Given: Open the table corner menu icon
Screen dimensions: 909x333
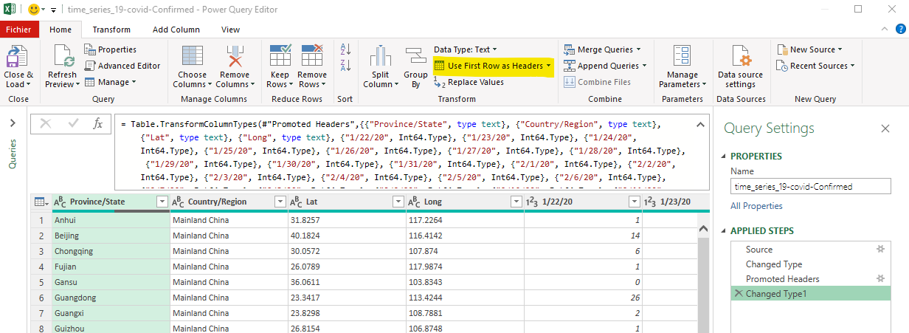Looking at the screenshot, I should click(42, 202).
